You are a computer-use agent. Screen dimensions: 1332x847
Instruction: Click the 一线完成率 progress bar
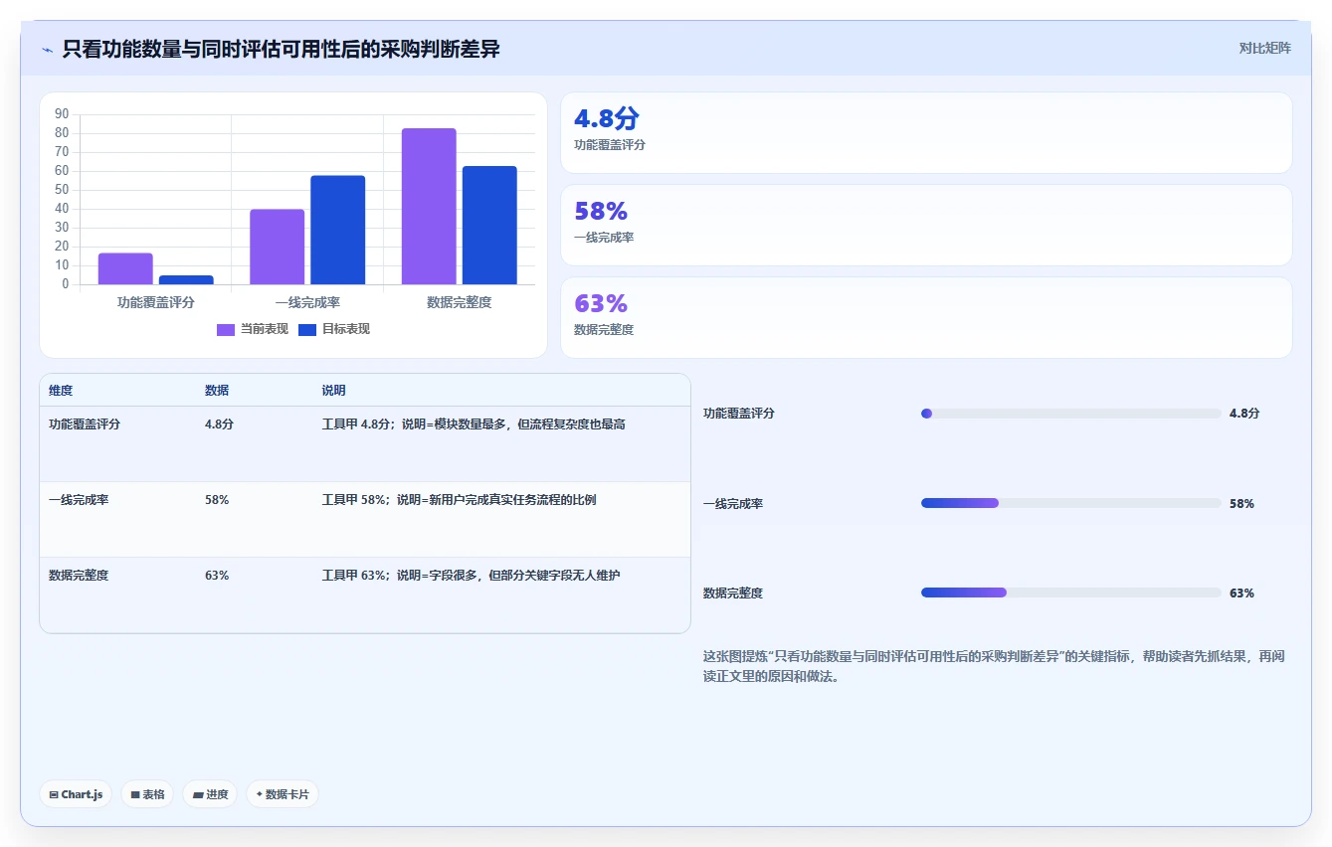pos(1071,503)
